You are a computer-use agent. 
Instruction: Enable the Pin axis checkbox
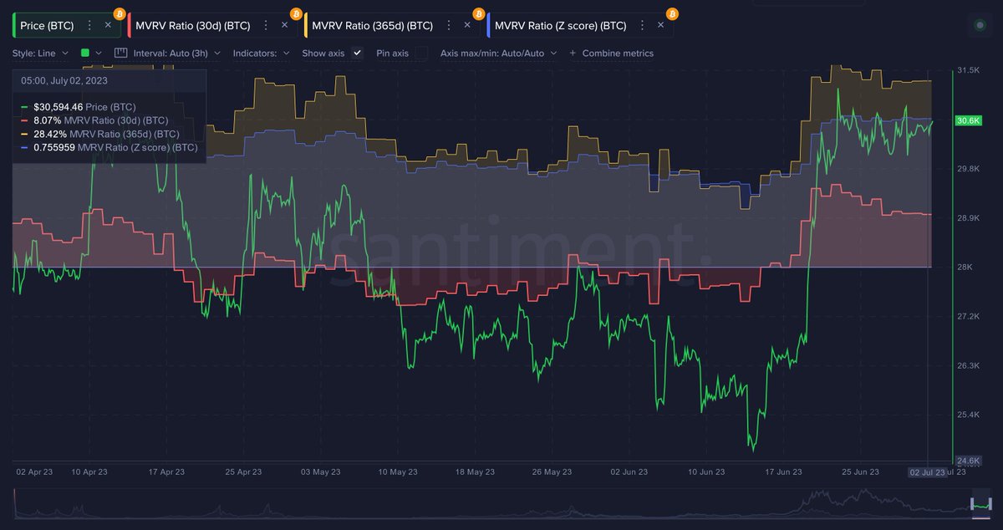(x=422, y=53)
